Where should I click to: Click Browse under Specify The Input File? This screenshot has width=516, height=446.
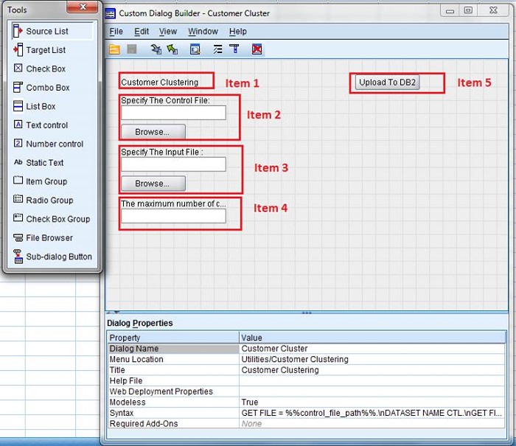click(153, 184)
